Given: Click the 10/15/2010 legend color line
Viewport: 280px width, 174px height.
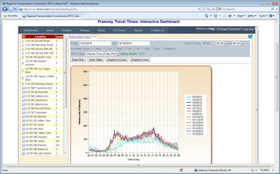Looking at the screenshot, I should click(x=188, y=131).
